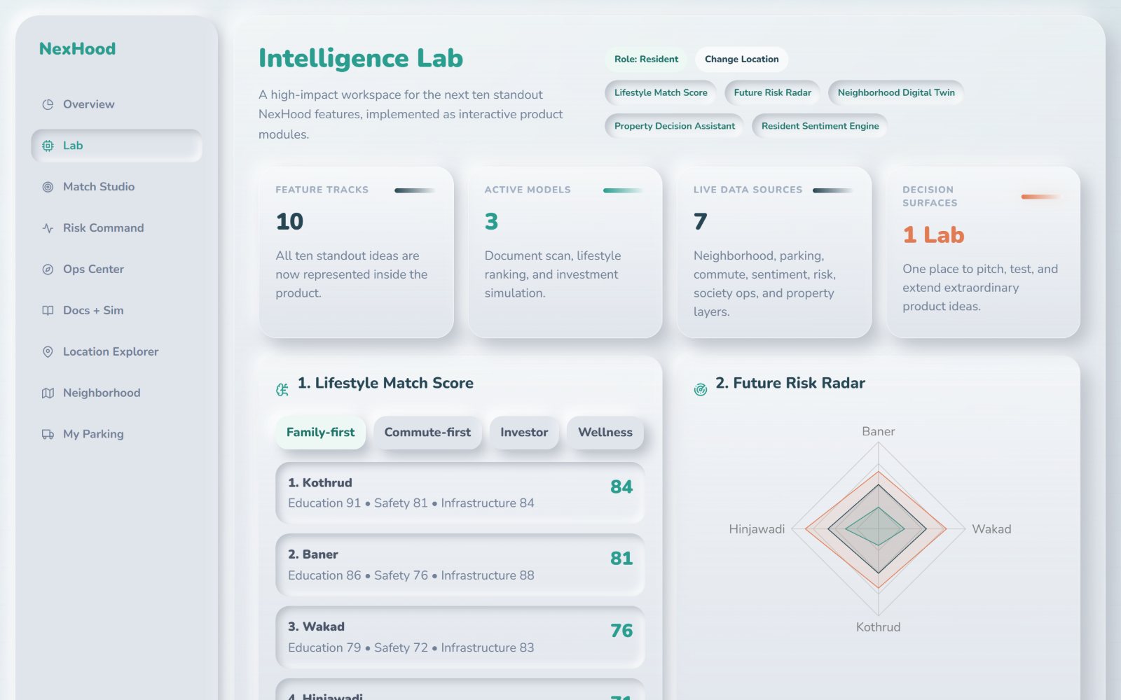Viewport: 1121px width, 700px height.
Task: Open the Property Decision Assistant chip
Action: pyautogui.click(x=675, y=126)
